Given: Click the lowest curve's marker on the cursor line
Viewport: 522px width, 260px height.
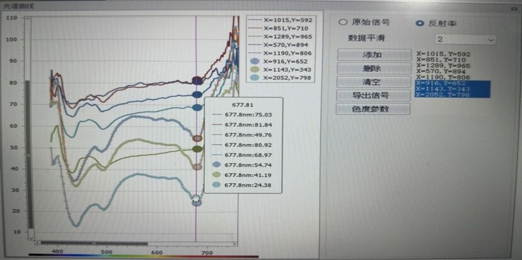Looking at the screenshot, I should click(197, 201).
